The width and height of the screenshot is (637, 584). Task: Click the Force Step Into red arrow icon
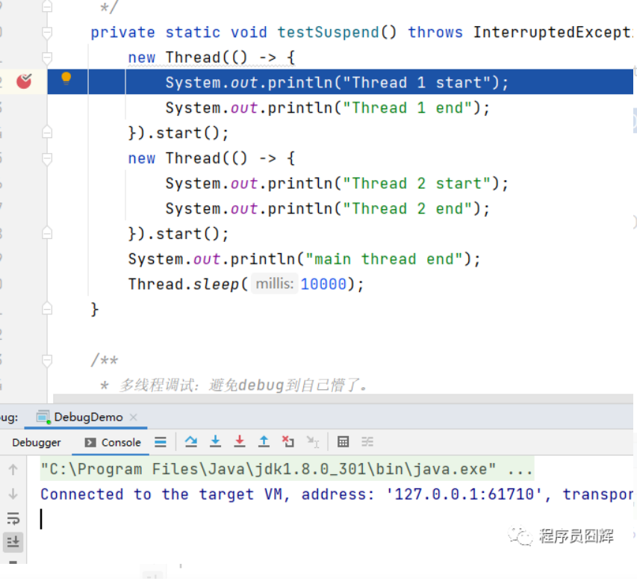(x=240, y=441)
